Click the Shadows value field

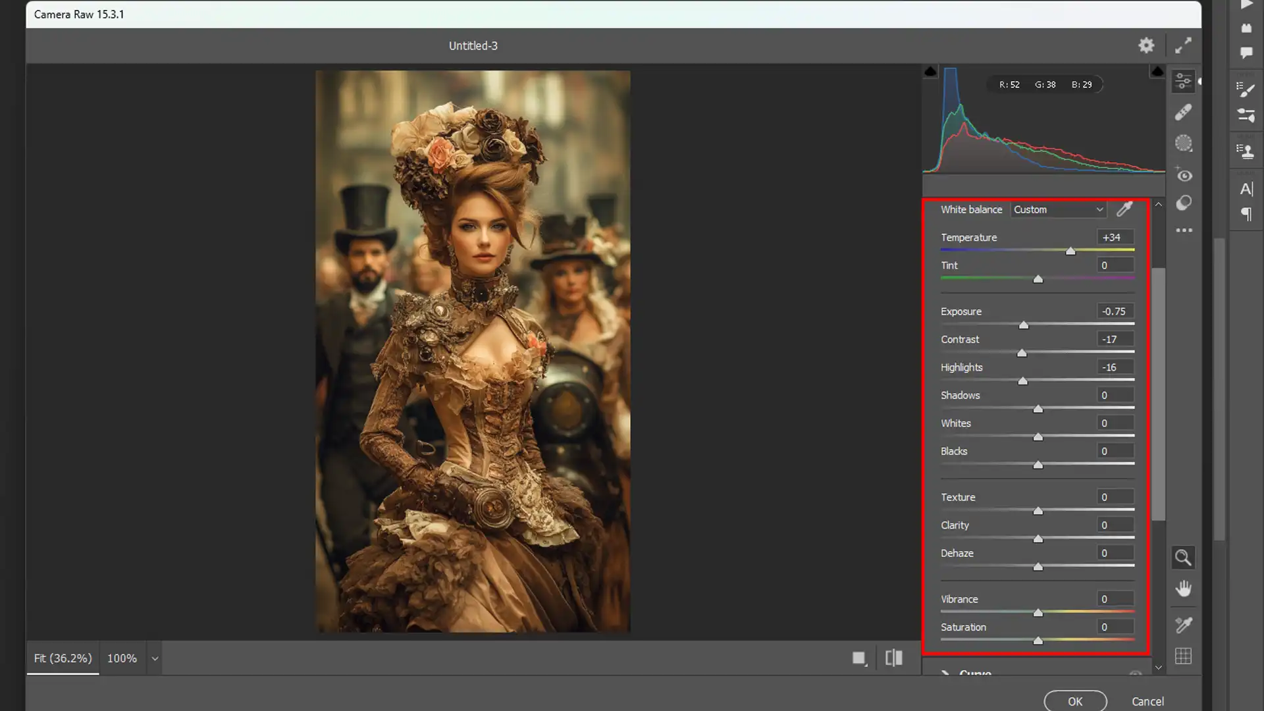click(x=1115, y=395)
